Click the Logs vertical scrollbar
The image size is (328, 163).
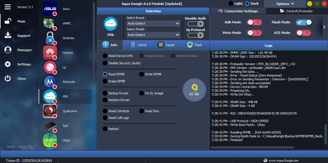pos(325,134)
